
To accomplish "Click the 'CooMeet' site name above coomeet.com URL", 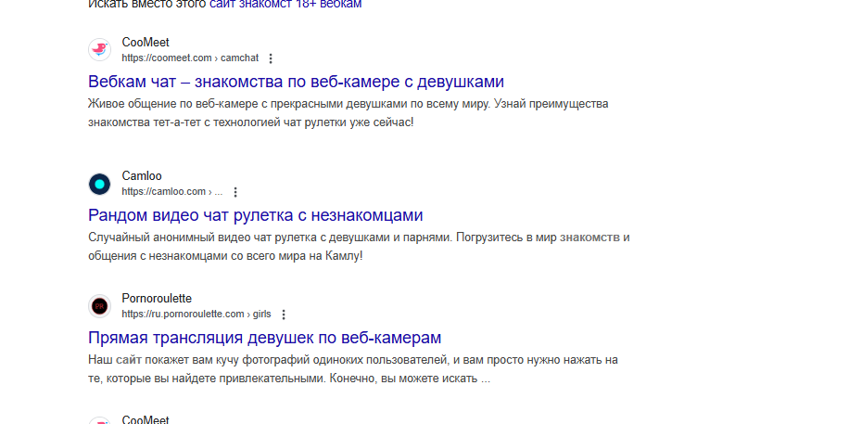I will tap(146, 43).
